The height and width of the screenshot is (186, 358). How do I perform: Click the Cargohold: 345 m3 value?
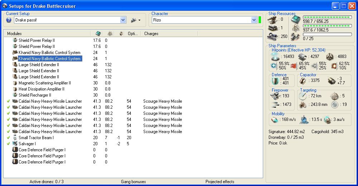(x=328, y=132)
